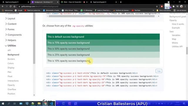Open Visual Studio Code from taskbar

tap(51, 103)
